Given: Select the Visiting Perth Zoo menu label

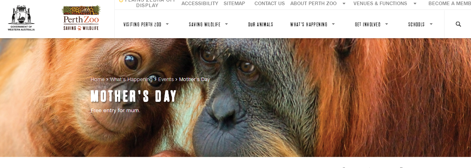Looking at the screenshot, I should pyautogui.click(x=142, y=24).
